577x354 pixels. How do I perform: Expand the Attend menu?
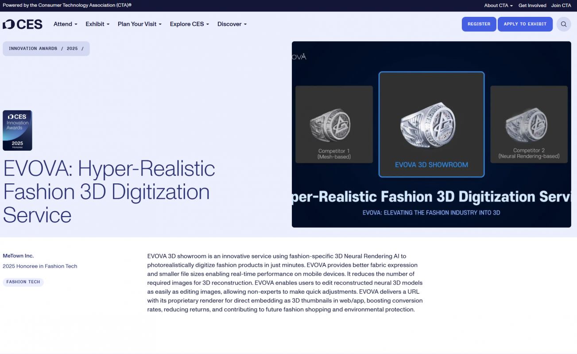(x=66, y=24)
